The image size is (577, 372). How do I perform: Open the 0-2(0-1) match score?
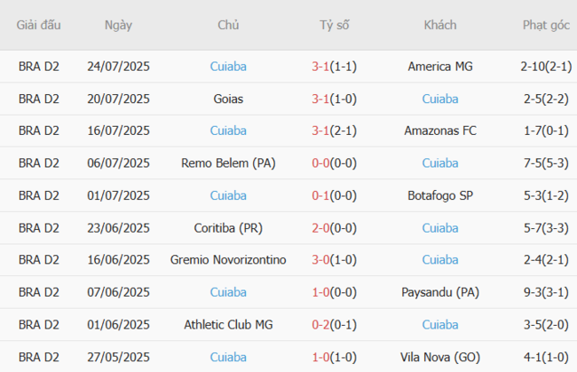tap(335, 325)
